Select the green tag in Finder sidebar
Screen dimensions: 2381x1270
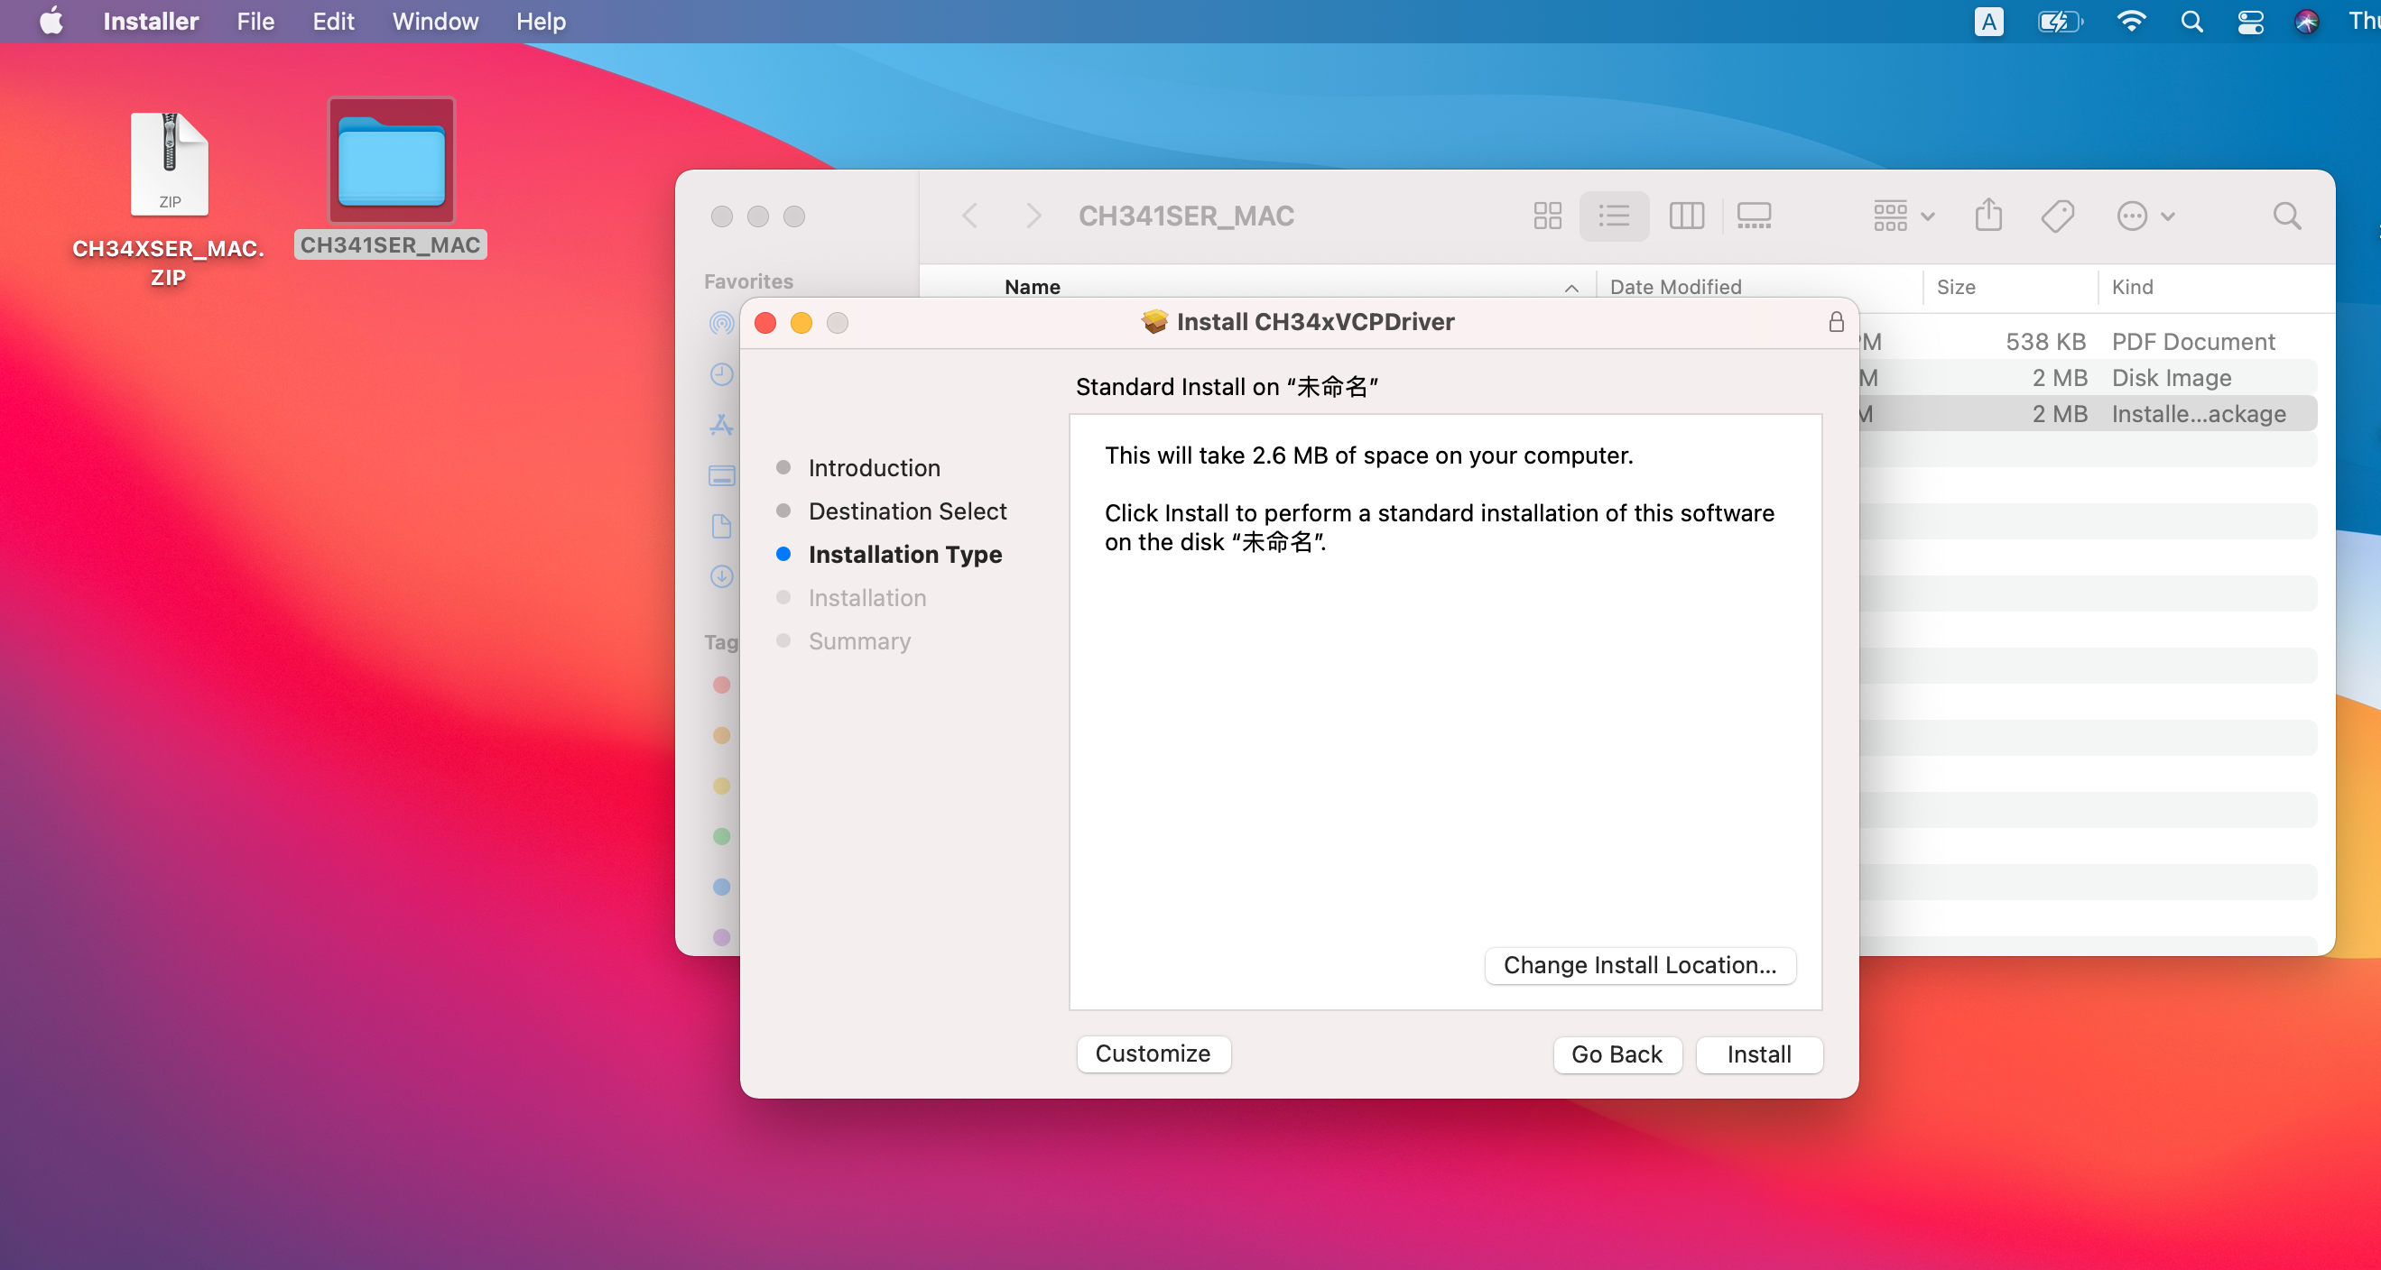coord(721,836)
